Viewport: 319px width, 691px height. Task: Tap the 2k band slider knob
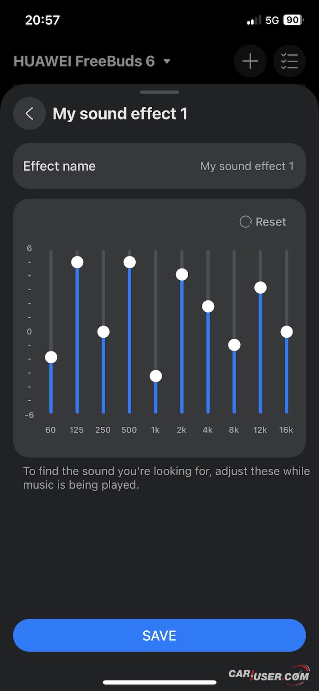pos(182,274)
